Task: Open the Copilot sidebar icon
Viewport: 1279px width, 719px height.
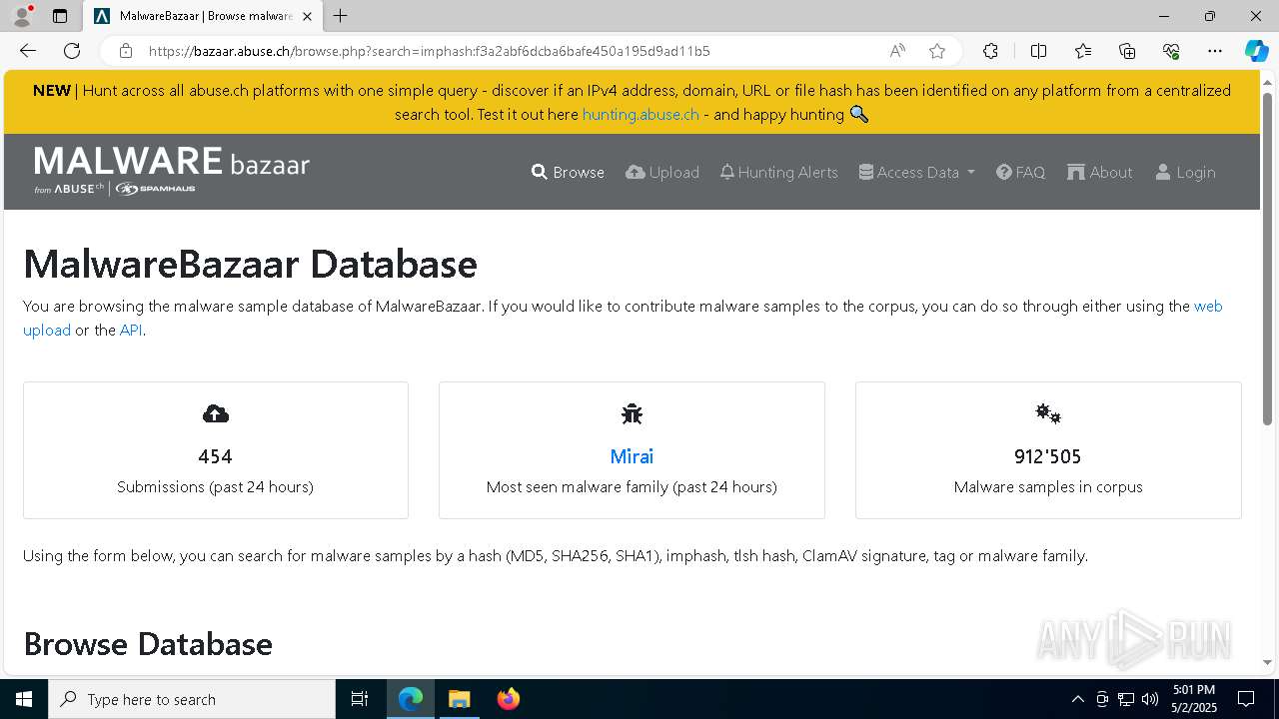Action: 1256,51
